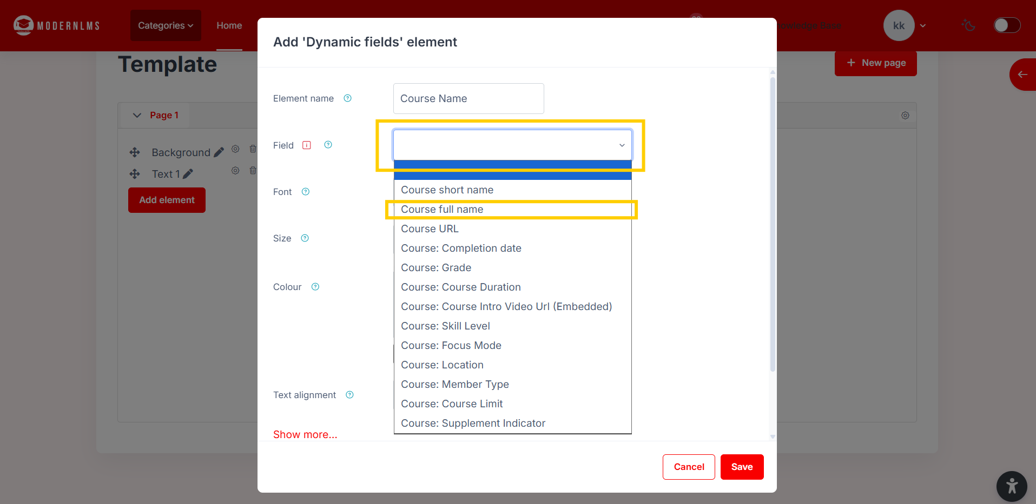Viewport: 1036px width, 504px height.
Task: Toggle the dark mode switch
Action: [1007, 25]
